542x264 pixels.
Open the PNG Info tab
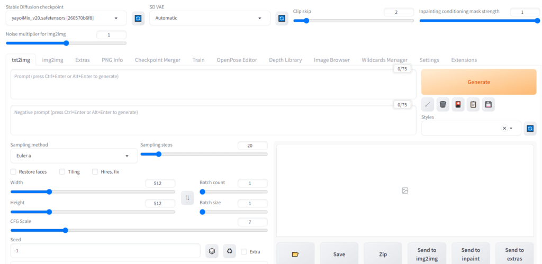[112, 60]
